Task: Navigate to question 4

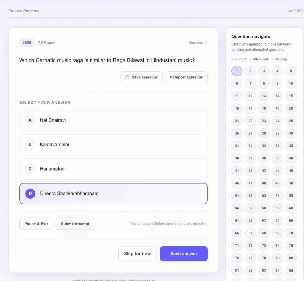Action: coord(278,71)
